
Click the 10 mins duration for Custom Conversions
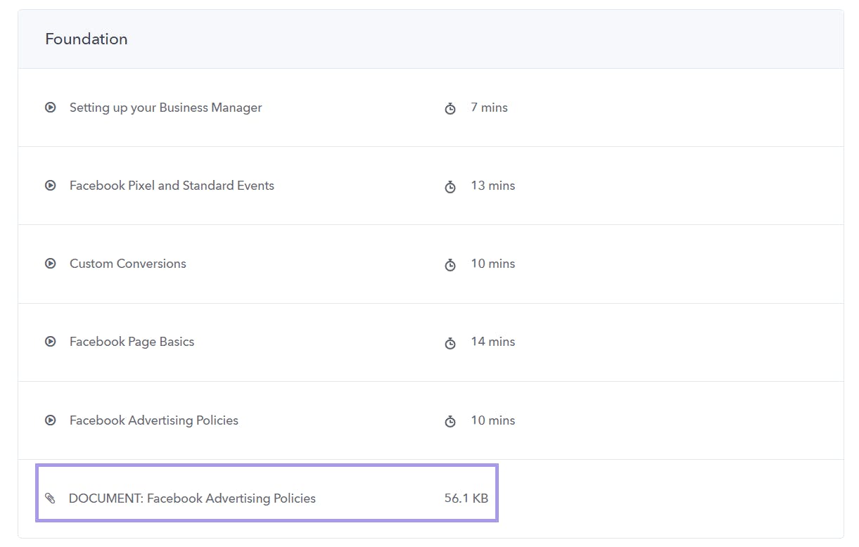pyautogui.click(x=492, y=264)
